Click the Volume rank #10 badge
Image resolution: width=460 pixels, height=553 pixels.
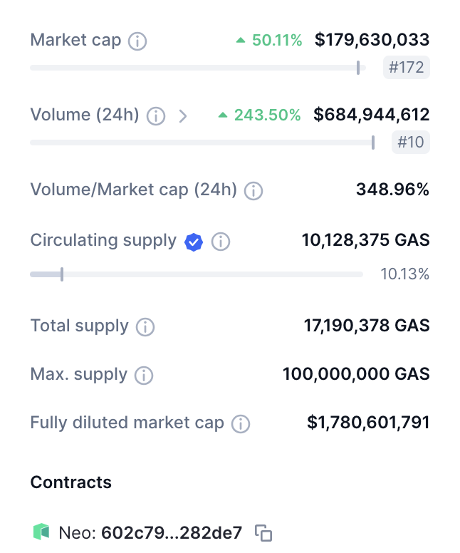click(411, 142)
